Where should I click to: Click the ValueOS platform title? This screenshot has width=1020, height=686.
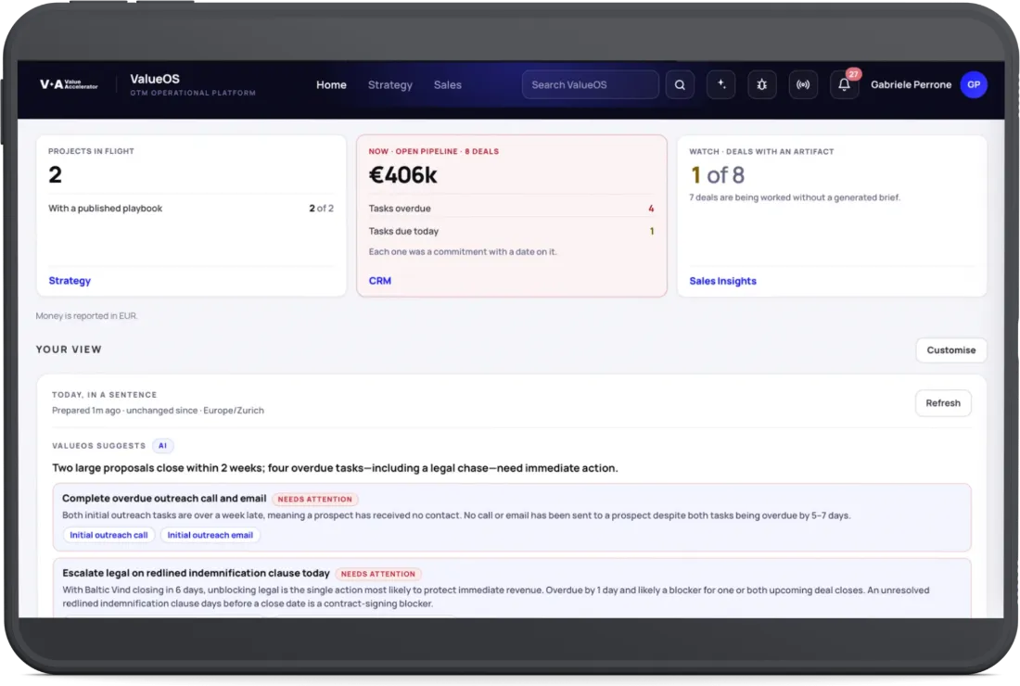pos(155,79)
